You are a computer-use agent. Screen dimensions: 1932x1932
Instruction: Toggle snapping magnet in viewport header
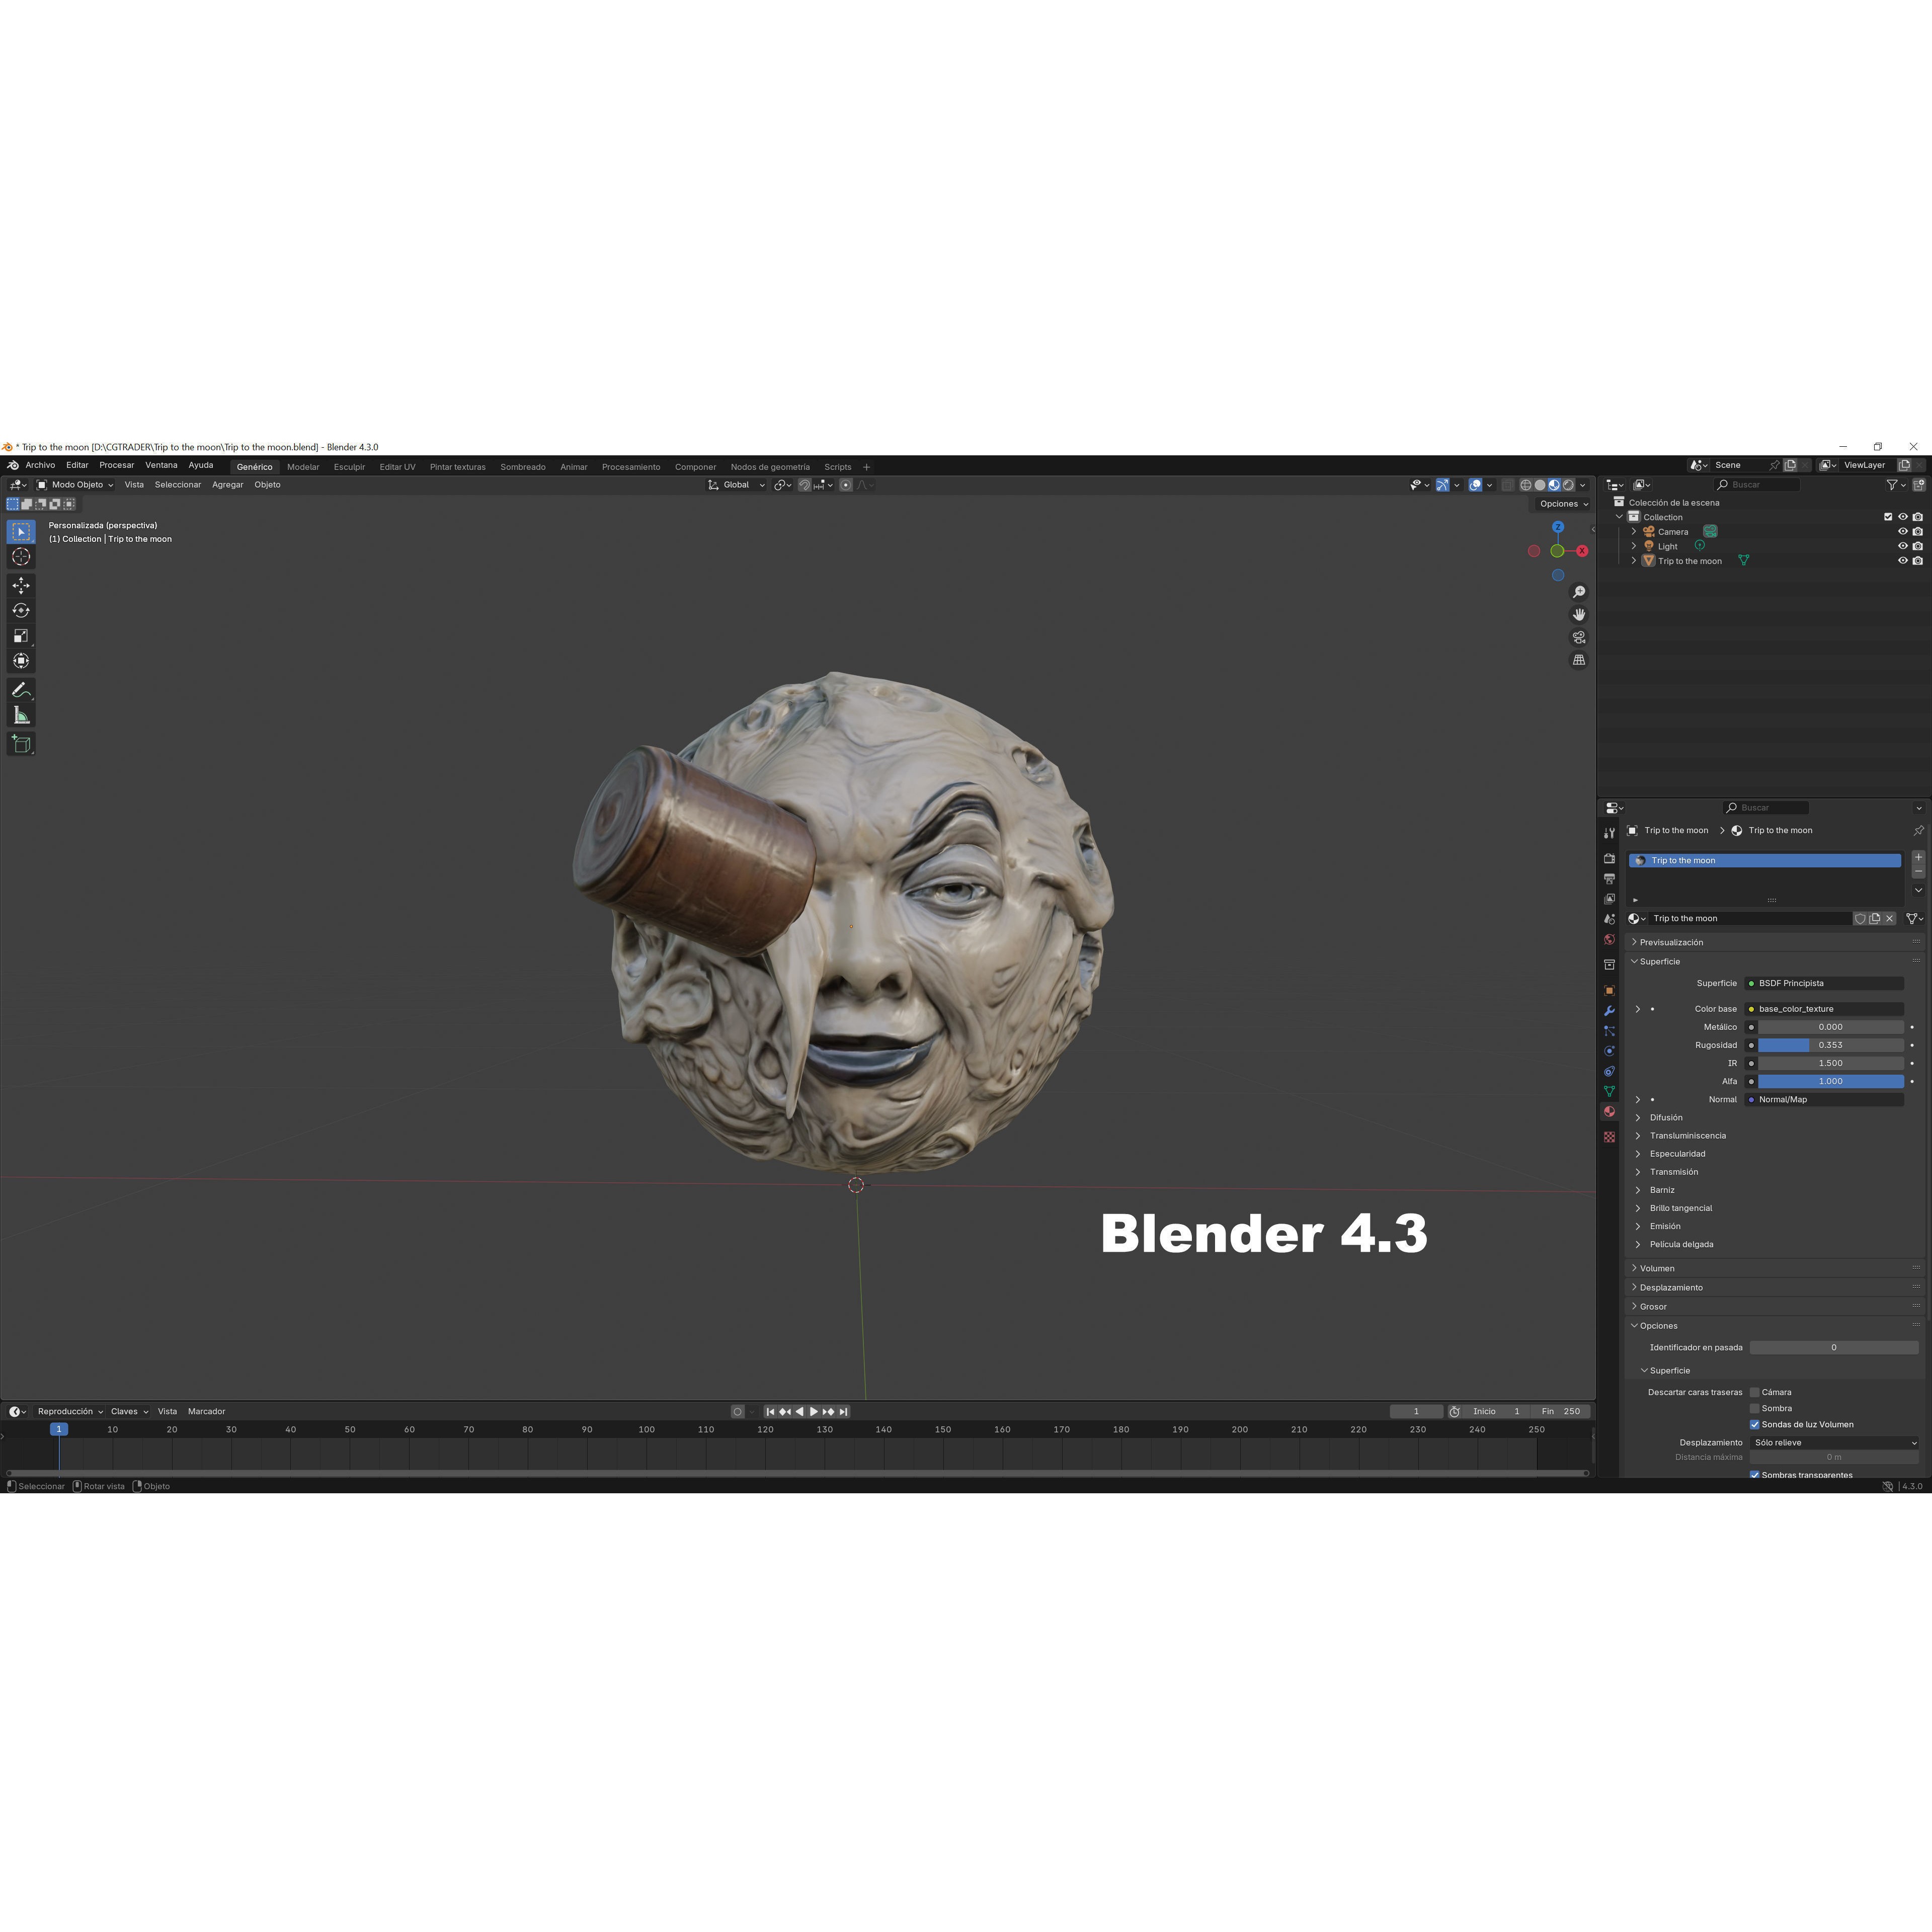point(805,485)
